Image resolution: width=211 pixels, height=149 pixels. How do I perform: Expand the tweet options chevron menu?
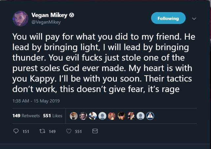(x=194, y=19)
